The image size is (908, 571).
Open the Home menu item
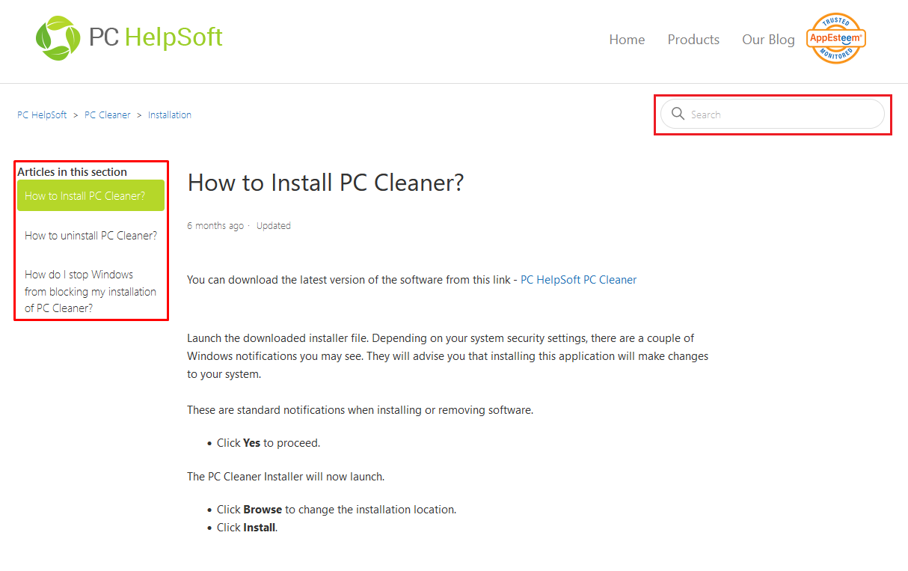tap(627, 40)
